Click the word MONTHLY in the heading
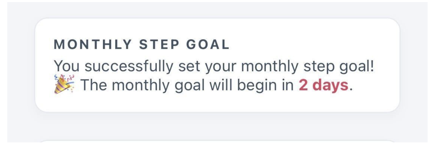 93,45
